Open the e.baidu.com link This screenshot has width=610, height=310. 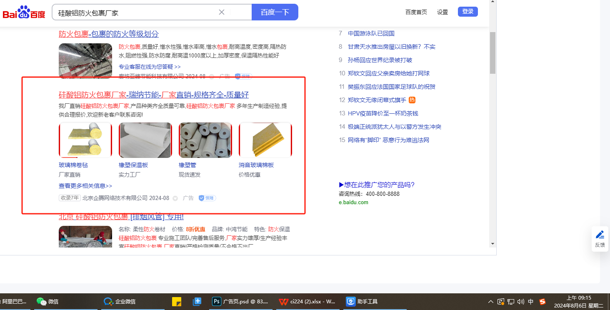tap(353, 202)
